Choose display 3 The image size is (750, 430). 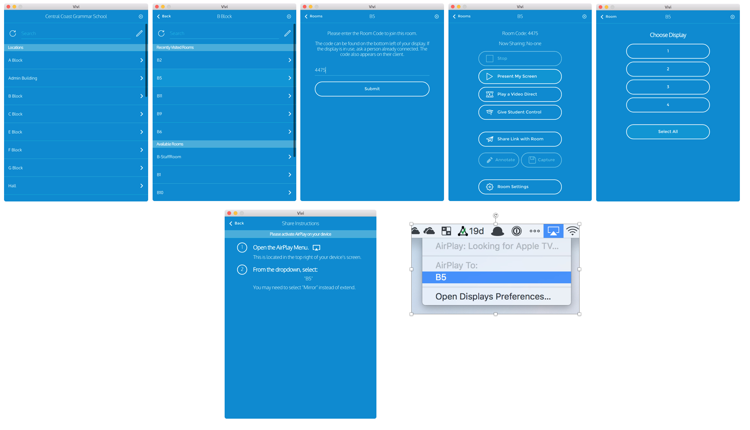[668, 87]
